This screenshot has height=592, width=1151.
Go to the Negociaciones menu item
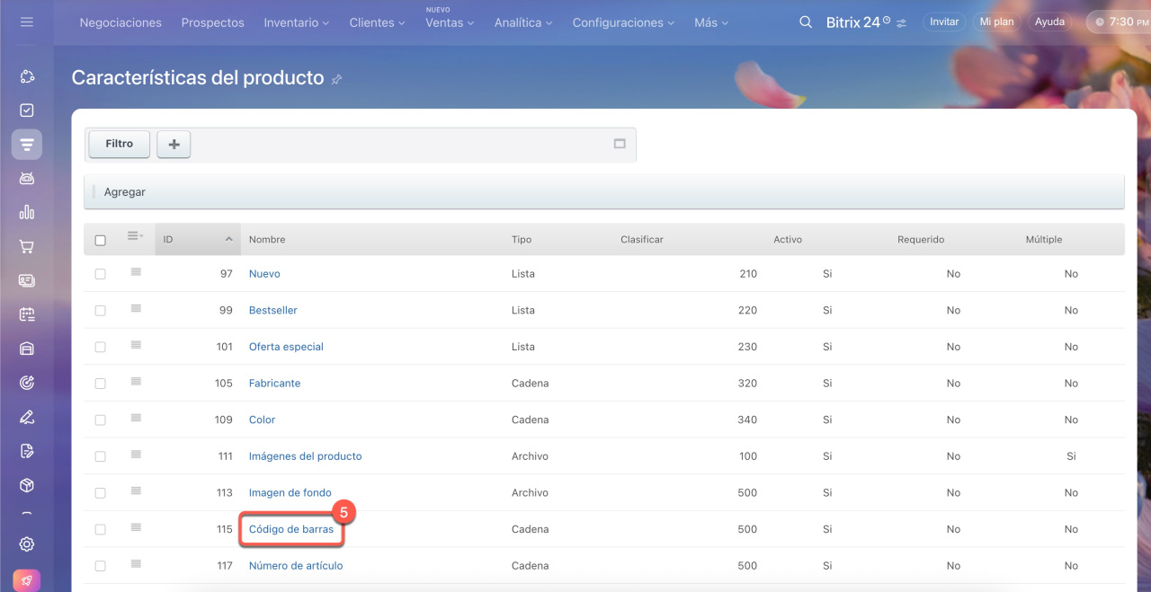[120, 22]
